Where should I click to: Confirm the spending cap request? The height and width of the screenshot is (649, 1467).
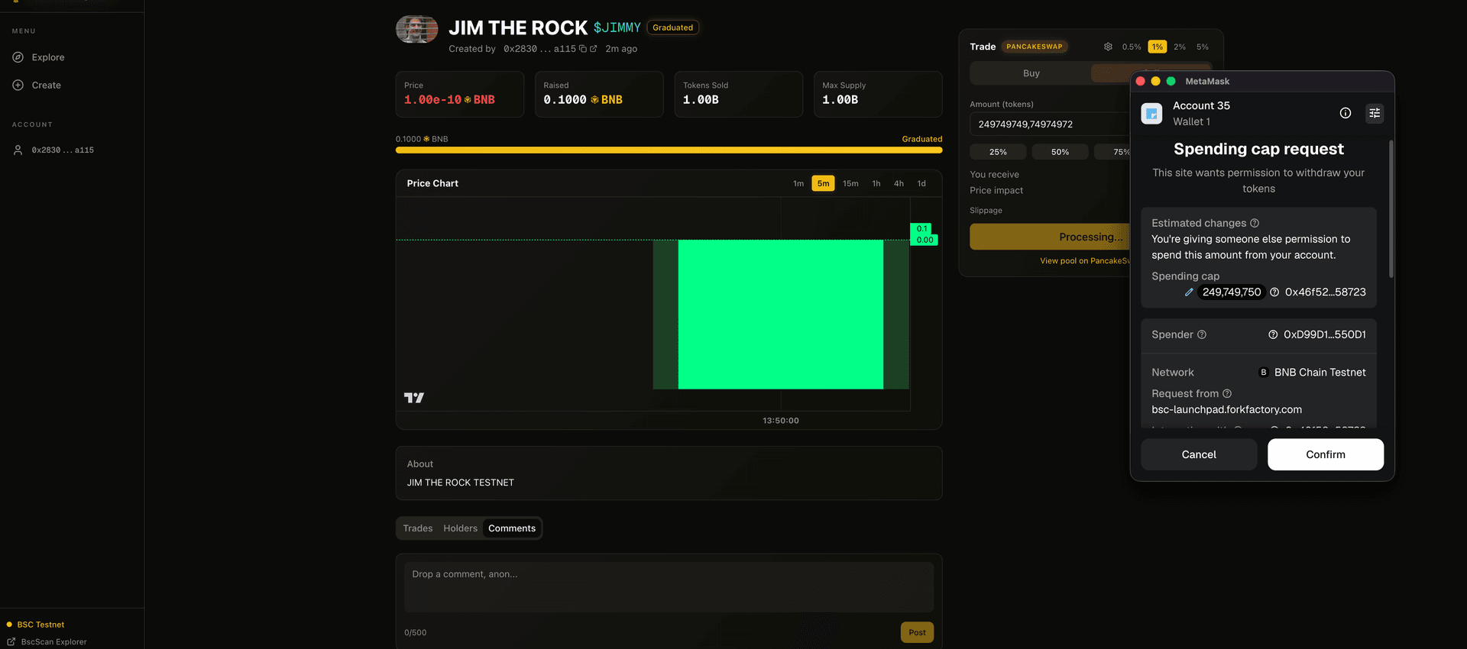(x=1325, y=454)
